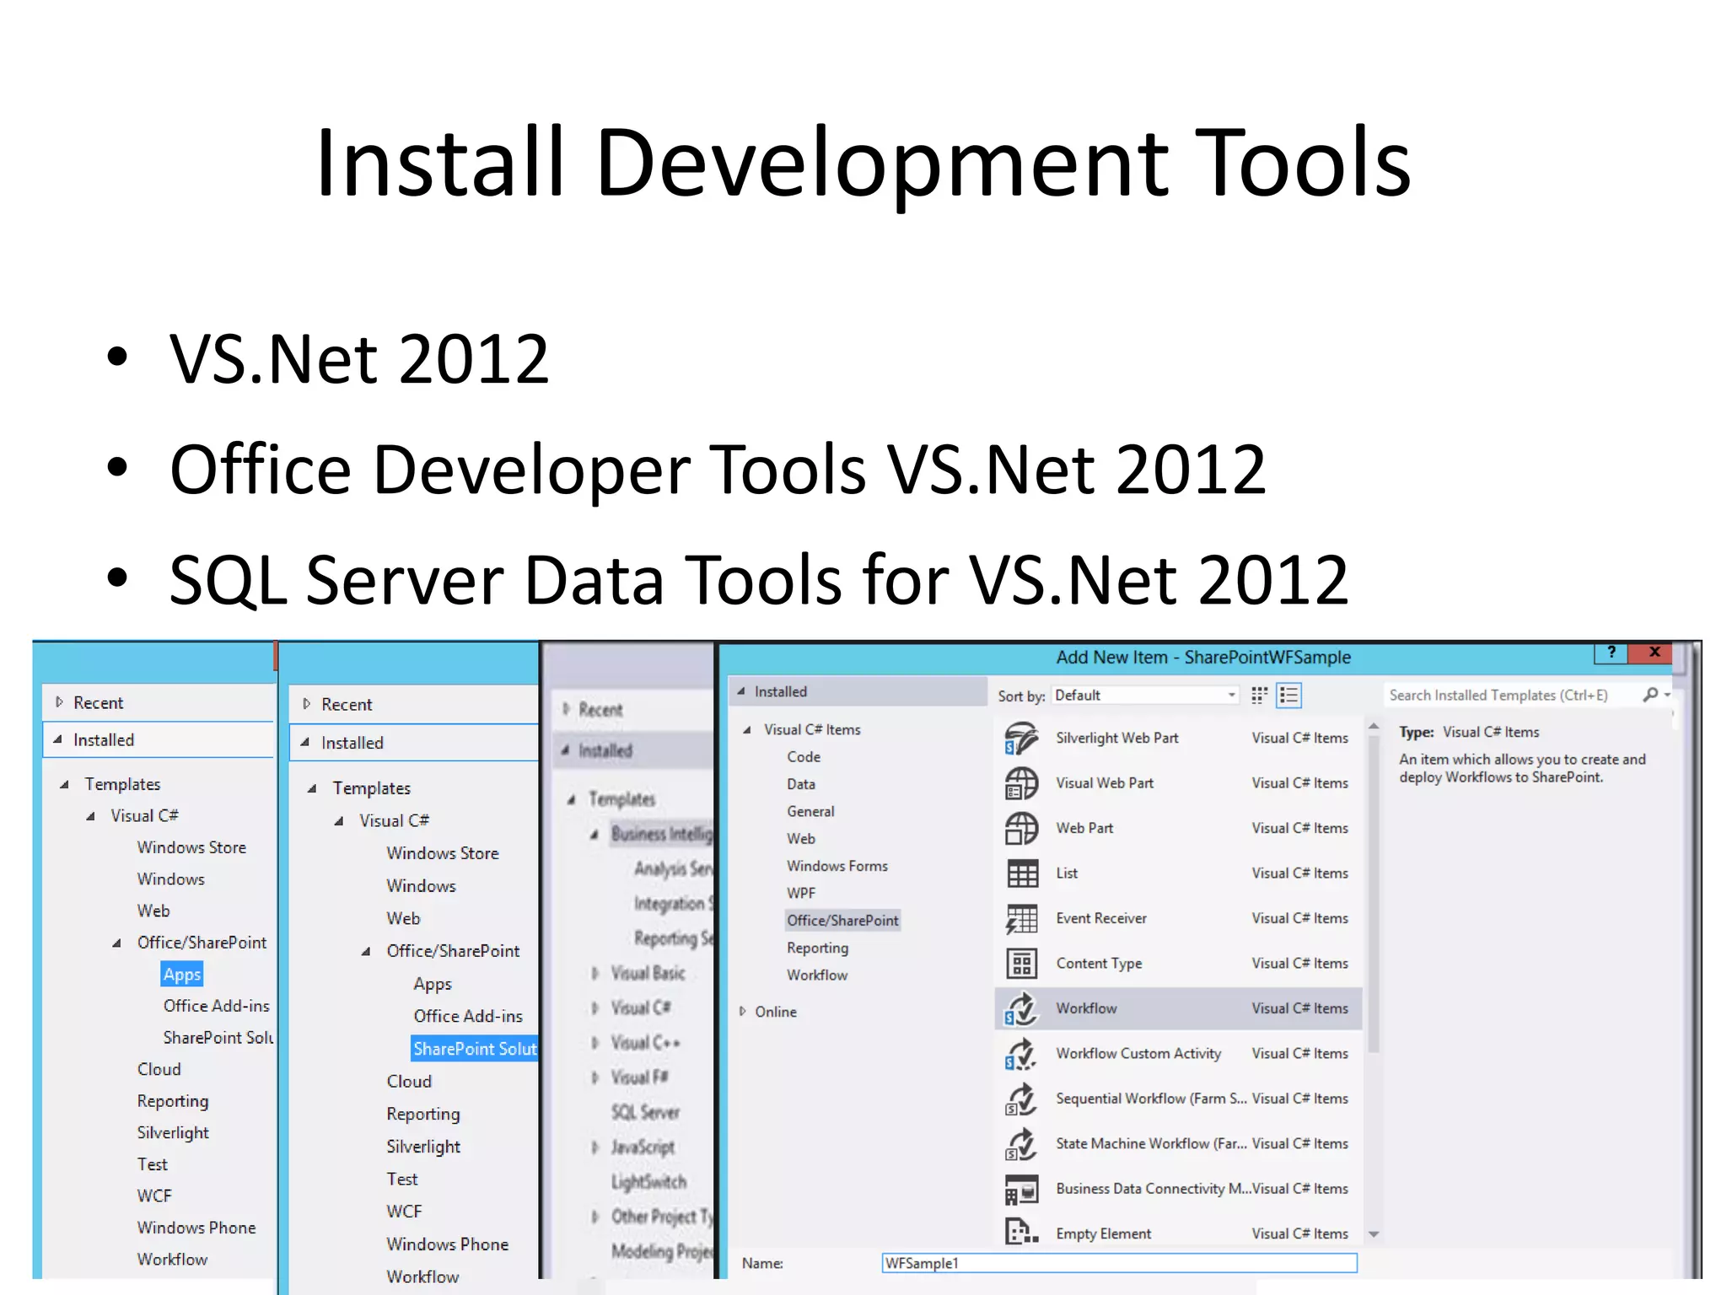Select SQL Server in the third panel
Screen dimensions: 1727x1295
tap(645, 1113)
